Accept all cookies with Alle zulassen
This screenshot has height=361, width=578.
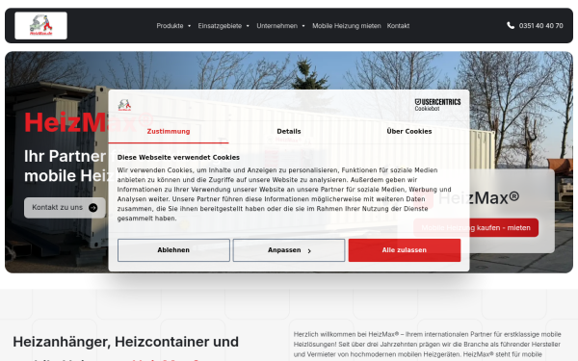tap(405, 250)
